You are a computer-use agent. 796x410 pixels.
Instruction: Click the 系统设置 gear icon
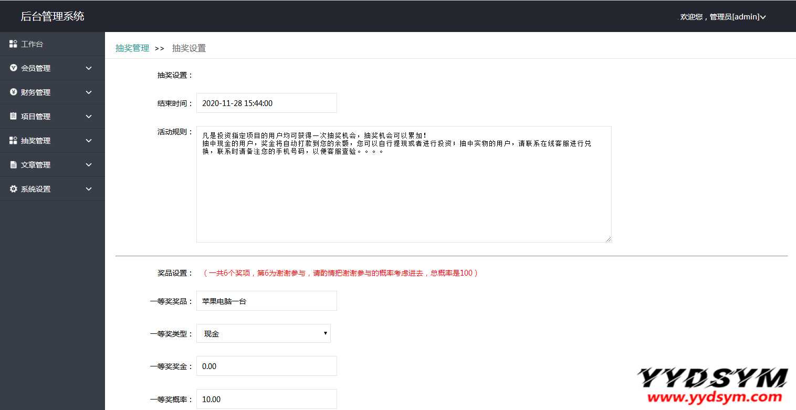[x=14, y=189]
